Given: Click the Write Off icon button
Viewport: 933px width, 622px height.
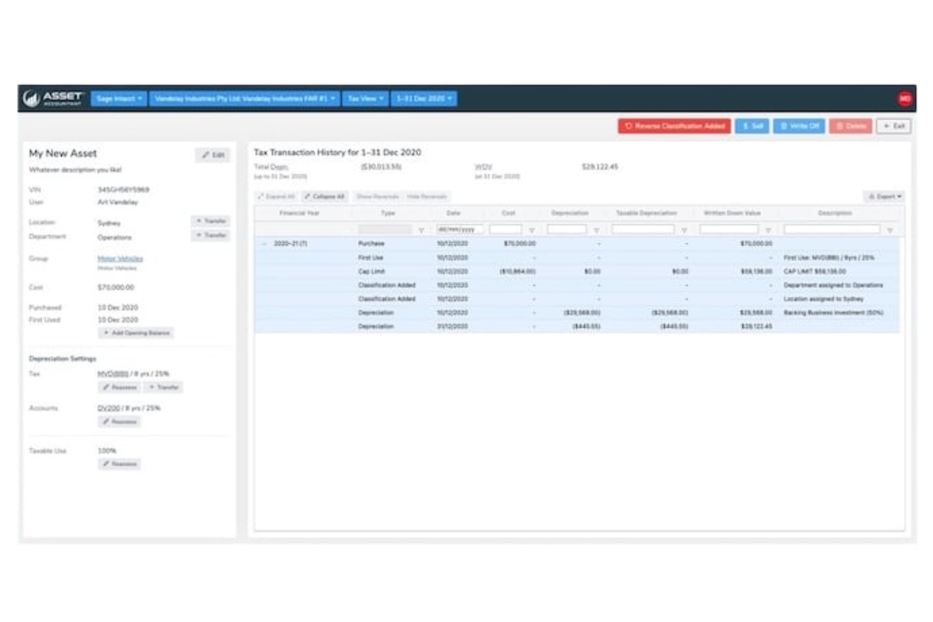Looking at the screenshot, I should click(x=799, y=126).
